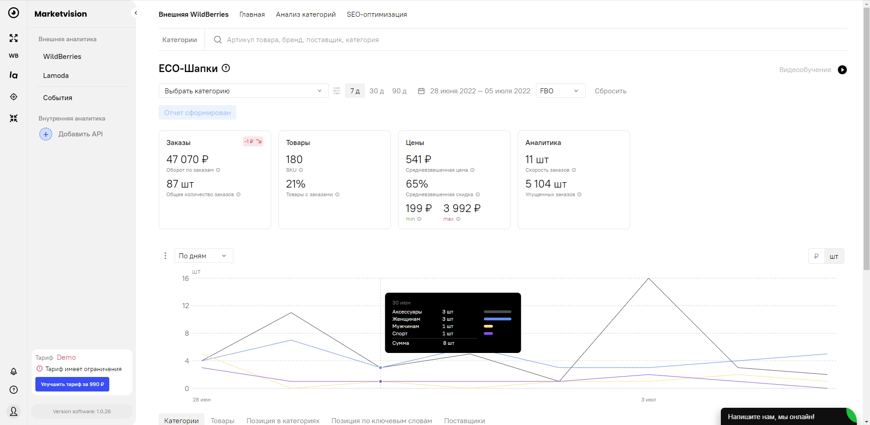
Task: Click the info icon by SKU
Action: (x=301, y=170)
